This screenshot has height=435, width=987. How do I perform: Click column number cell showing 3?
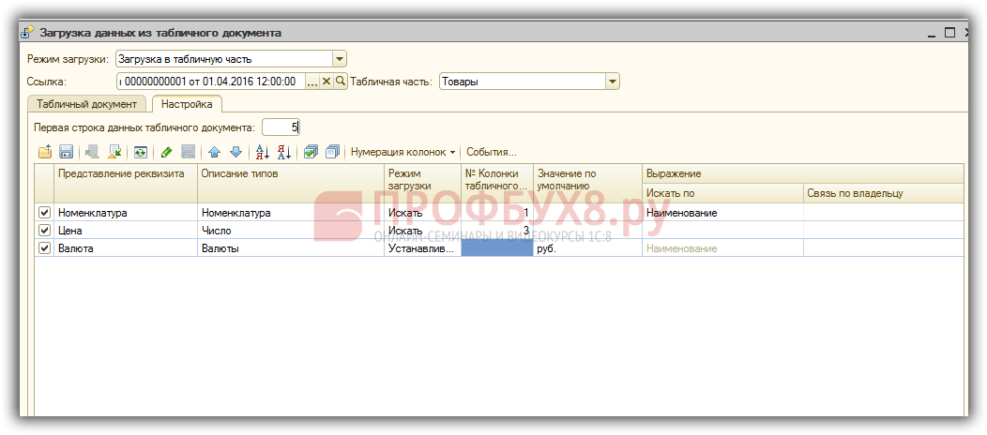click(x=496, y=230)
